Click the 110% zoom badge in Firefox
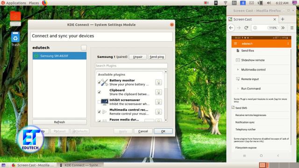299x168 pixels. [273, 28]
